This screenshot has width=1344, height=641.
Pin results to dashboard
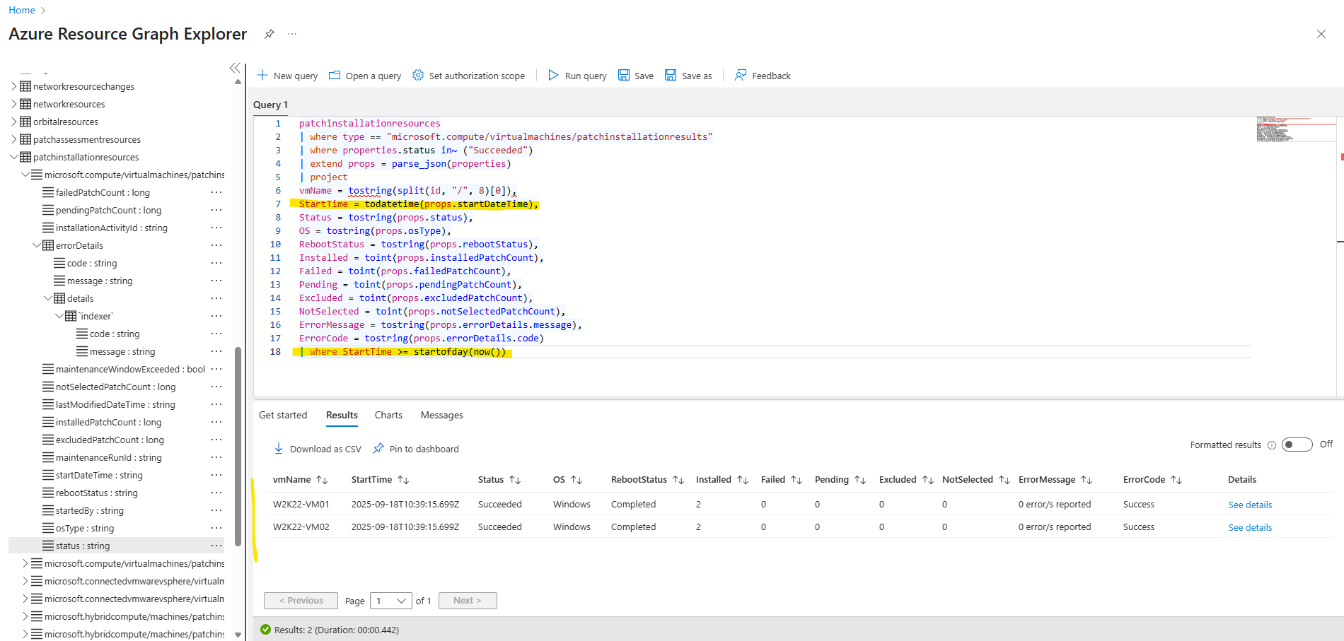point(416,449)
